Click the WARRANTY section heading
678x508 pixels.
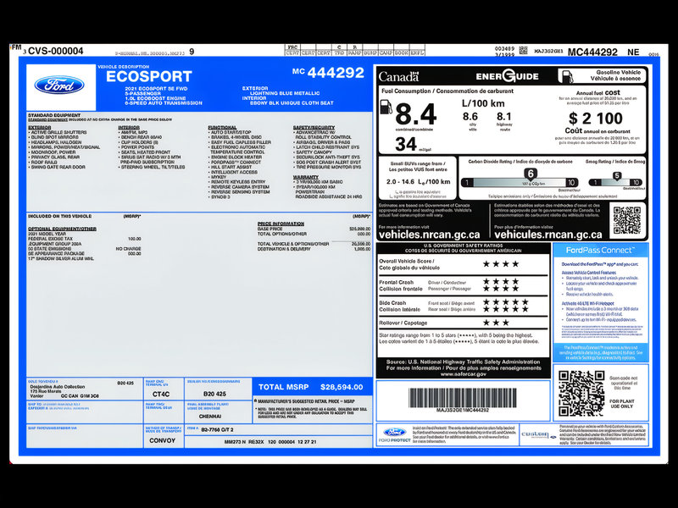pos(306,177)
